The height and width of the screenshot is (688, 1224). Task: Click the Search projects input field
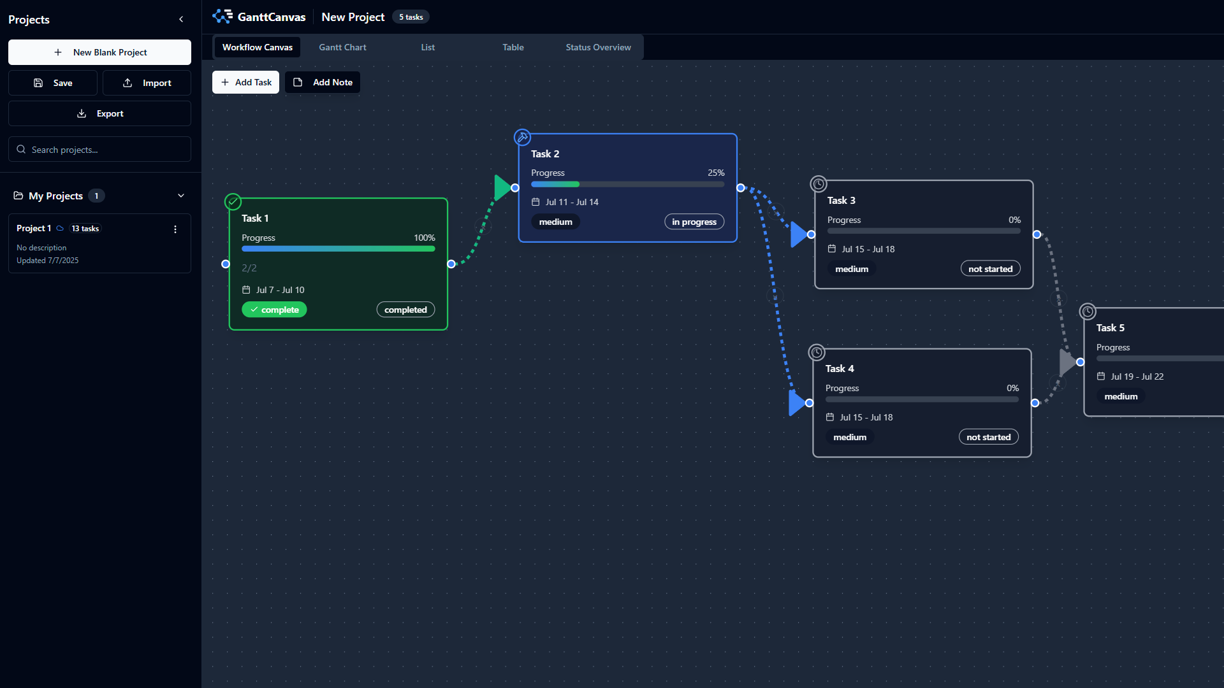[x=99, y=149]
